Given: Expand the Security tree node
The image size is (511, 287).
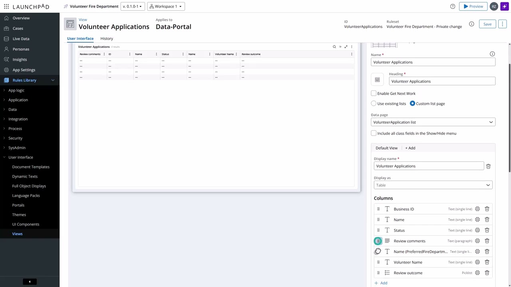Looking at the screenshot, I should click(4, 138).
